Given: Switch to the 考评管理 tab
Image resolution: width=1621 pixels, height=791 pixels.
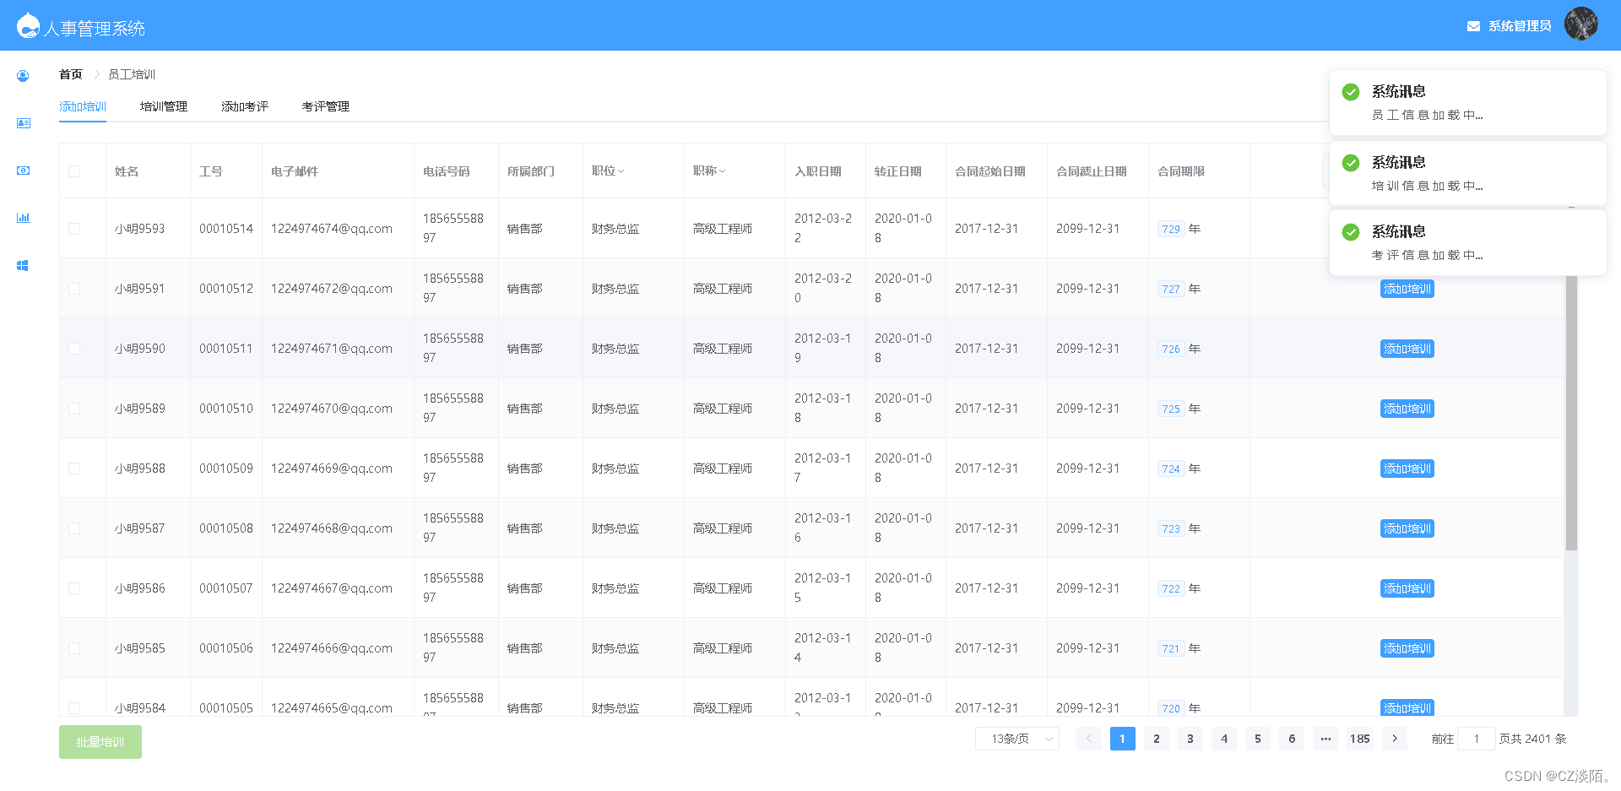Looking at the screenshot, I should click(x=326, y=106).
